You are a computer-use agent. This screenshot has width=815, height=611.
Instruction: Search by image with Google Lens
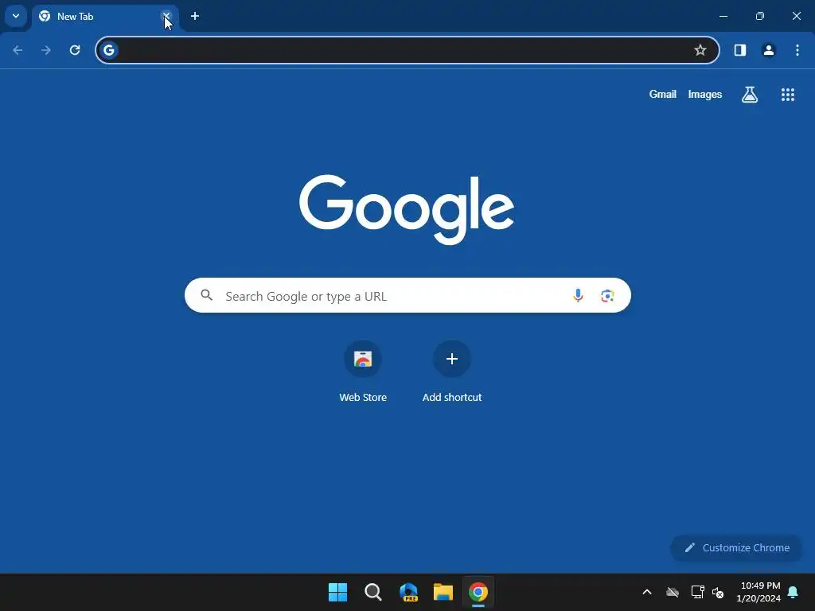[607, 296]
